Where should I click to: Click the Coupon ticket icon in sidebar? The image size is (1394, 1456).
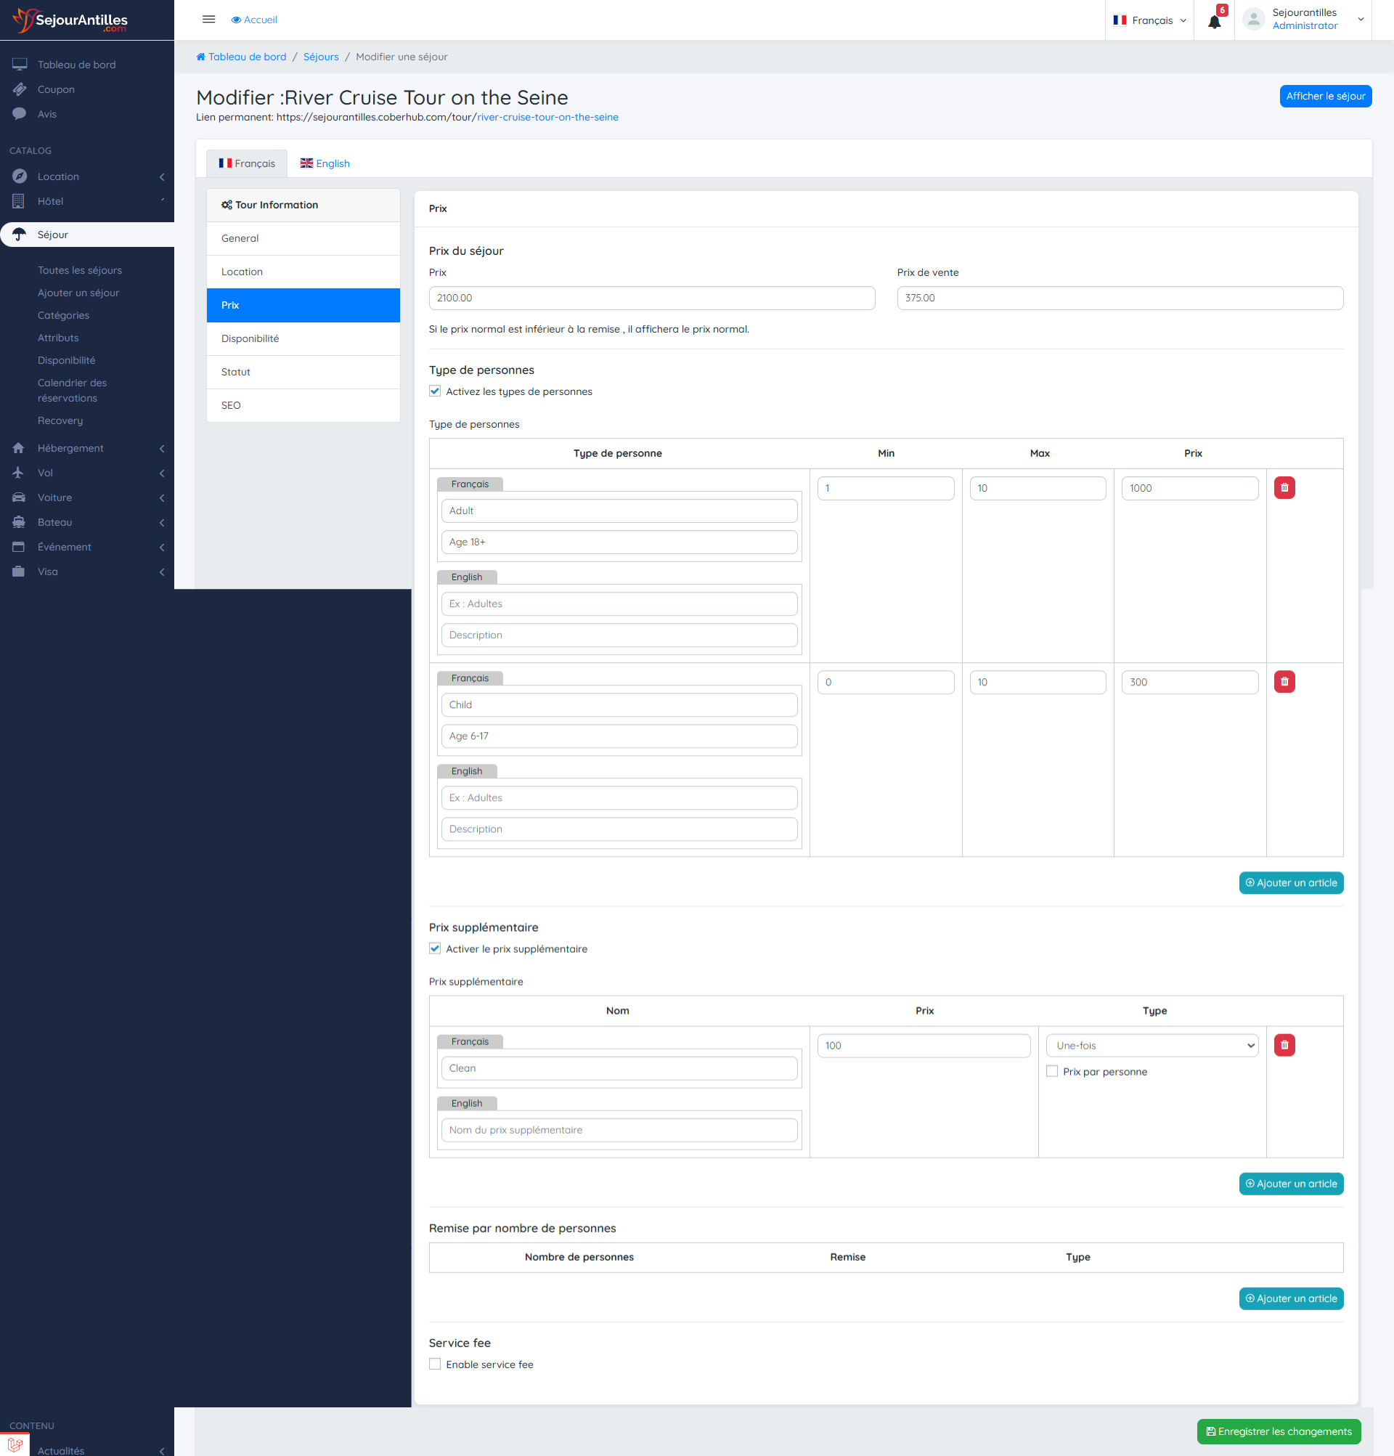click(20, 89)
